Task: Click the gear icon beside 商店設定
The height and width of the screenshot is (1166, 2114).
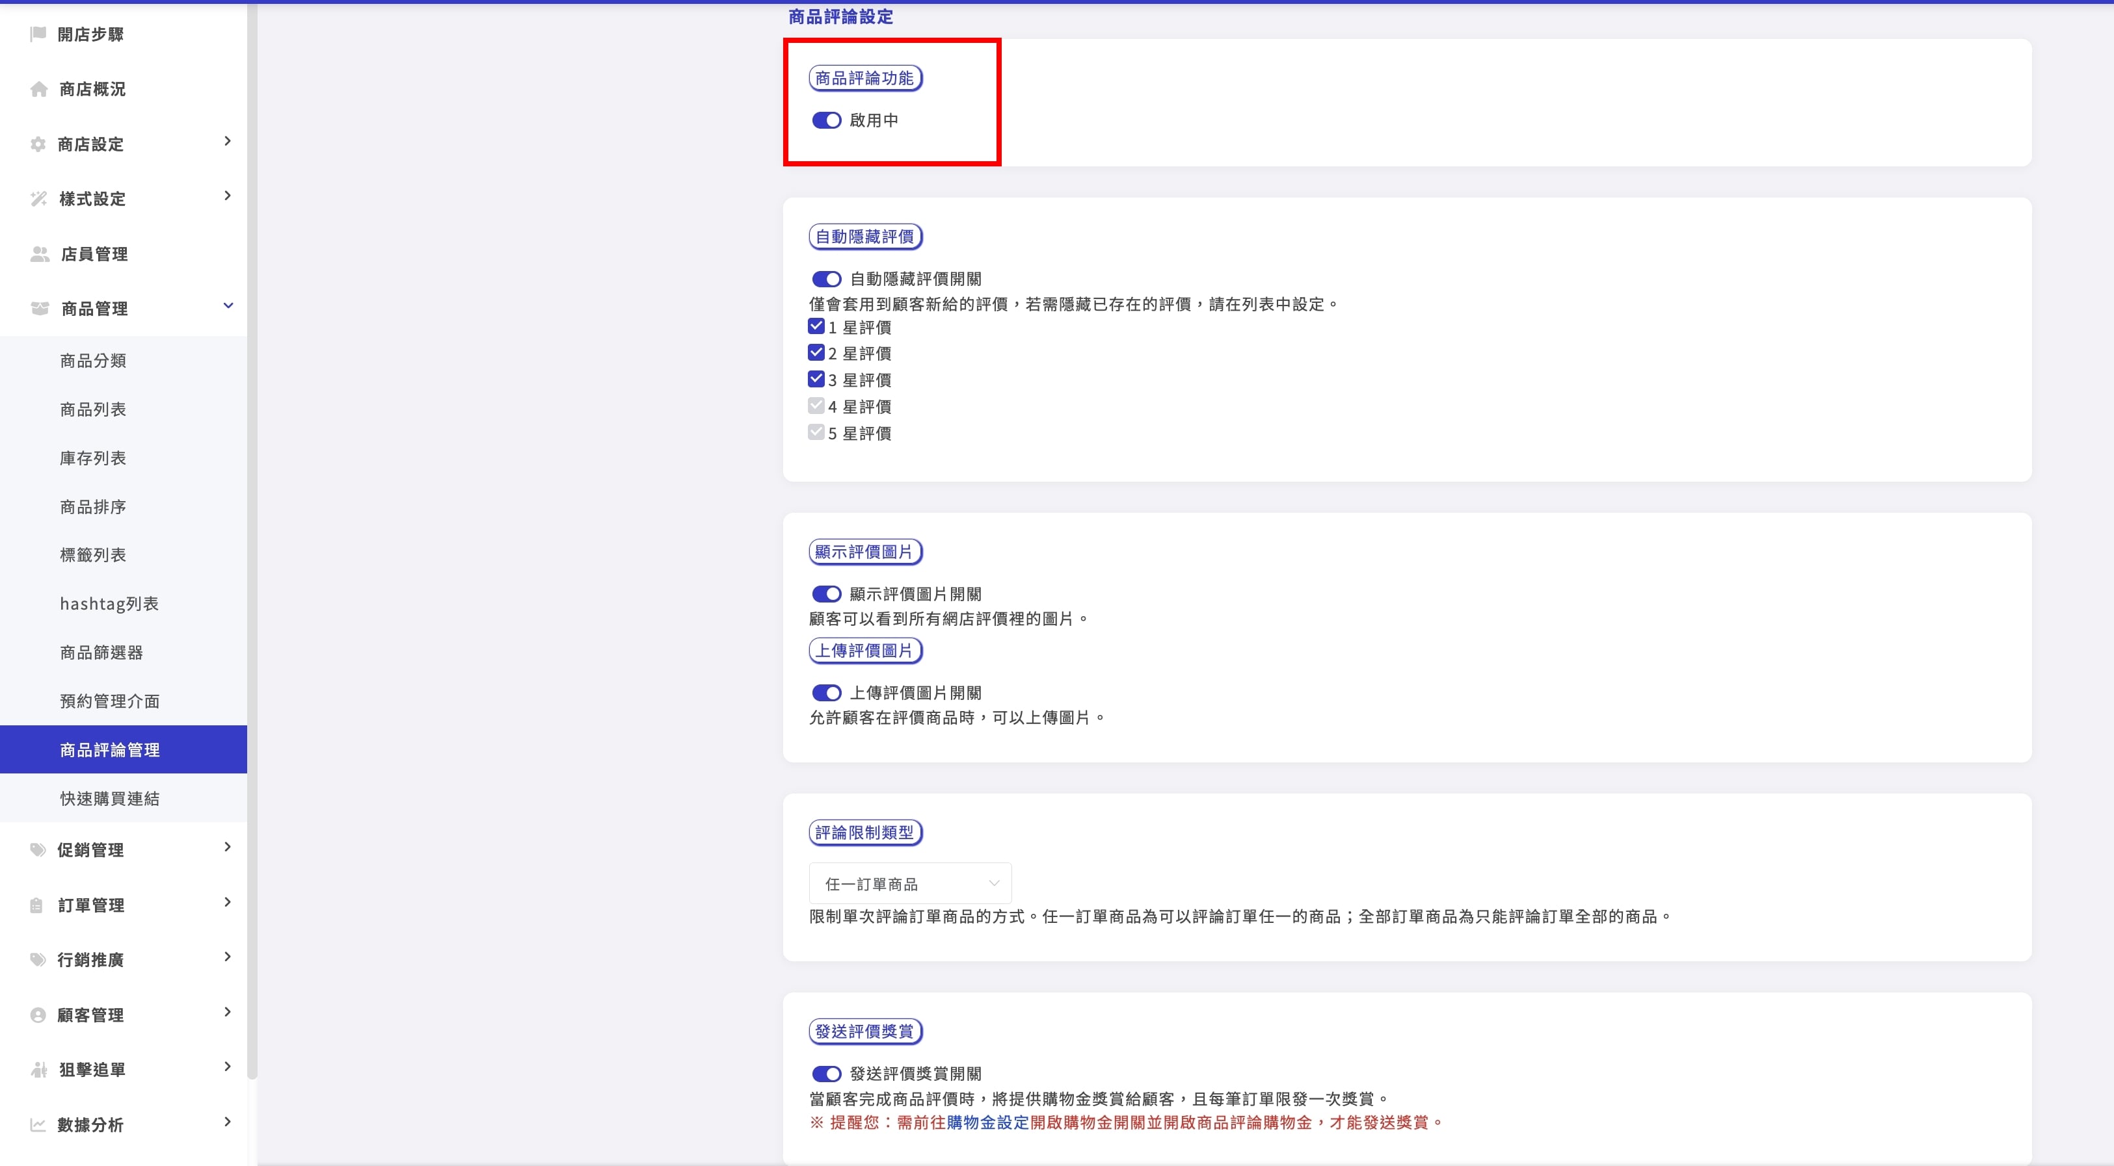Action: [x=38, y=144]
